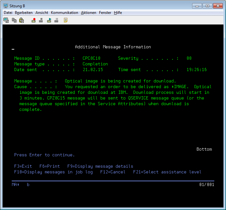This screenshot has height=210, width=226.
Task: Start macro recording with red dot icon
Action: tap(34, 20)
